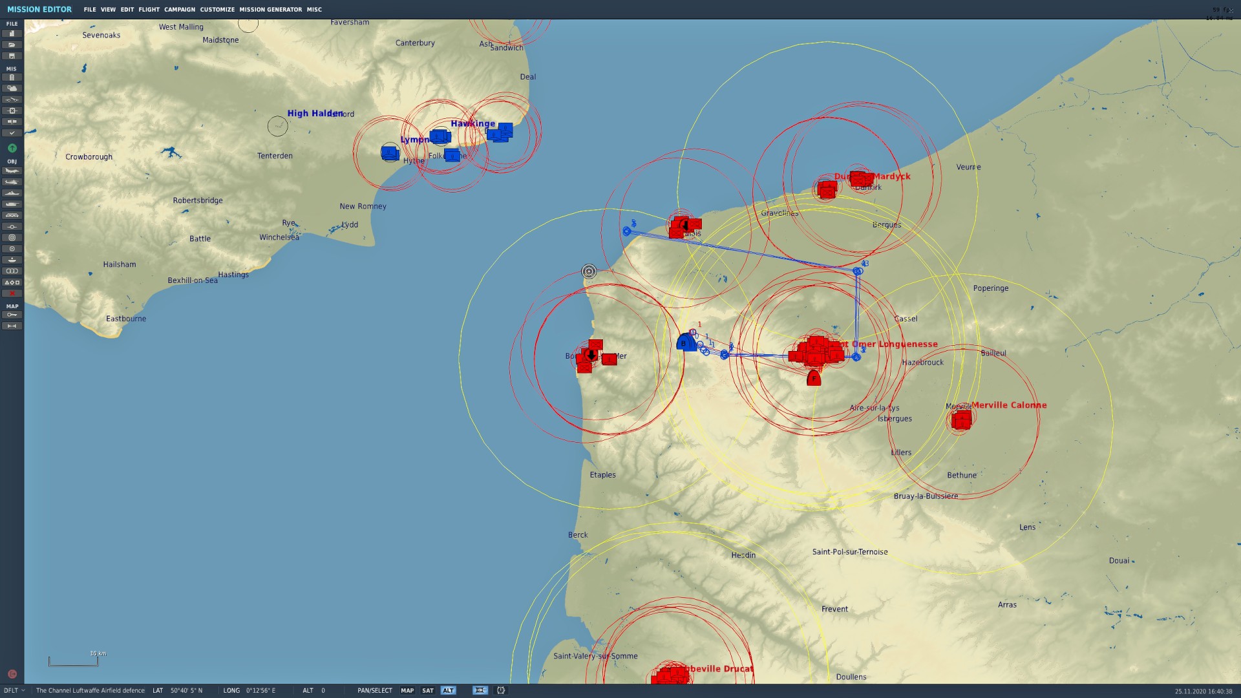
Task: Select the ground vehicle tank tool
Action: (12, 204)
